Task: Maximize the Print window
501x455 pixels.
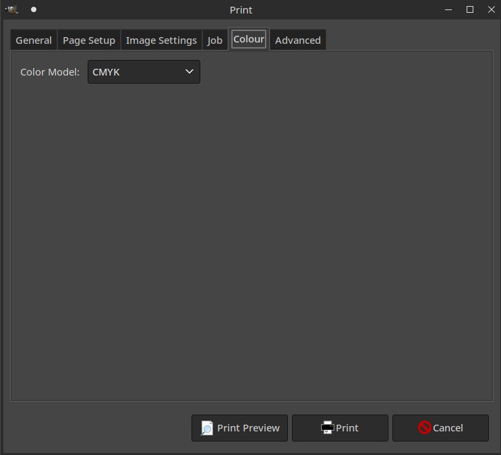Action: point(470,9)
